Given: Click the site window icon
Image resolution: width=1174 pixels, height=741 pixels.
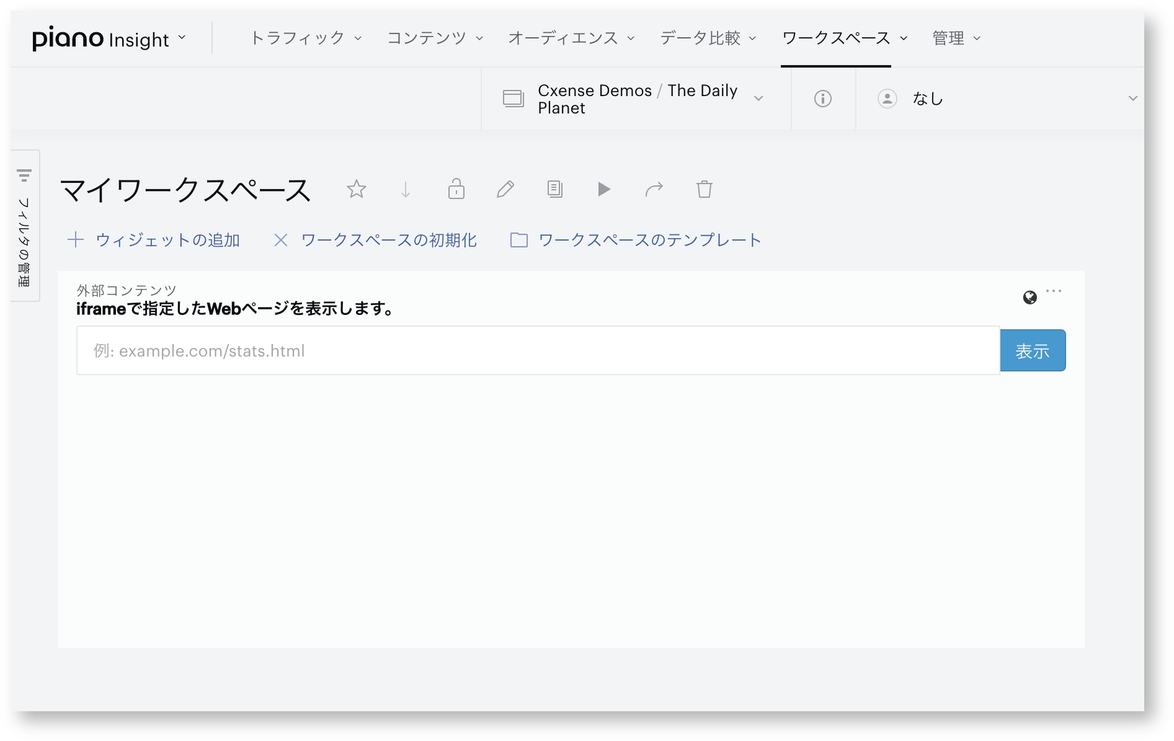Looking at the screenshot, I should click(x=514, y=99).
